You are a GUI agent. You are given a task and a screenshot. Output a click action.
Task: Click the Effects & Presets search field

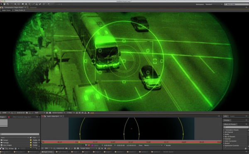tap(236, 127)
